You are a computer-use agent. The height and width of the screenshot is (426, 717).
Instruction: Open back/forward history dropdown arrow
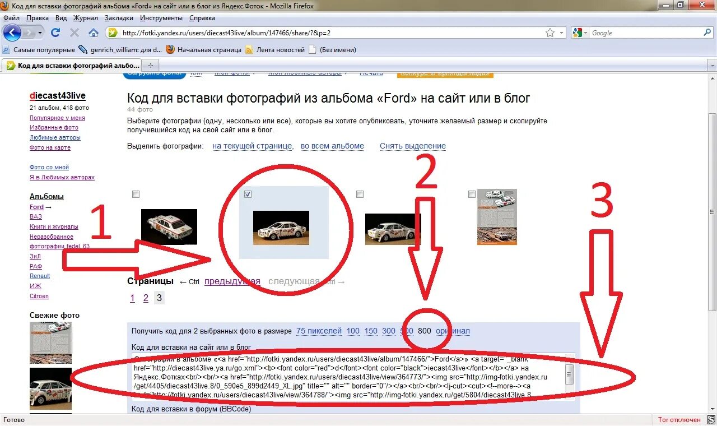click(40, 33)
